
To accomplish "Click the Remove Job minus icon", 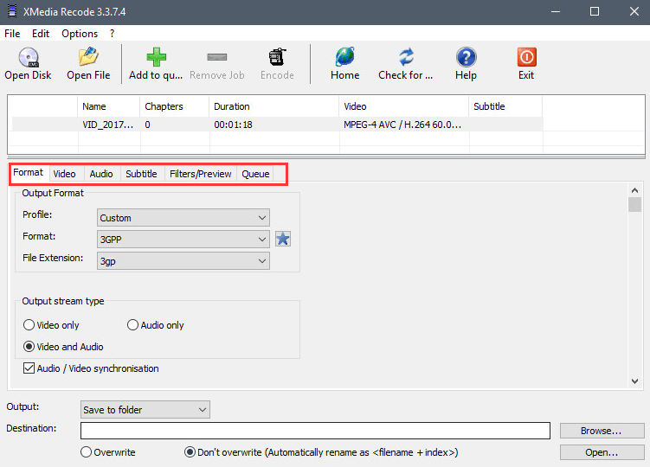I will [x=216, y=57].
